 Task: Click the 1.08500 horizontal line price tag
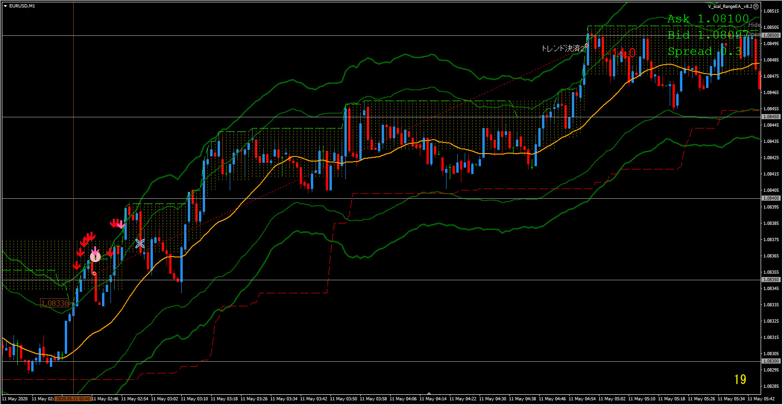click(771, 35)
